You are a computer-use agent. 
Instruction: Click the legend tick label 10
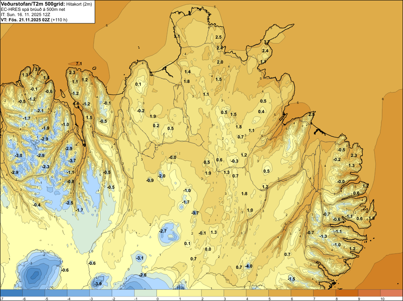[382, 299]
